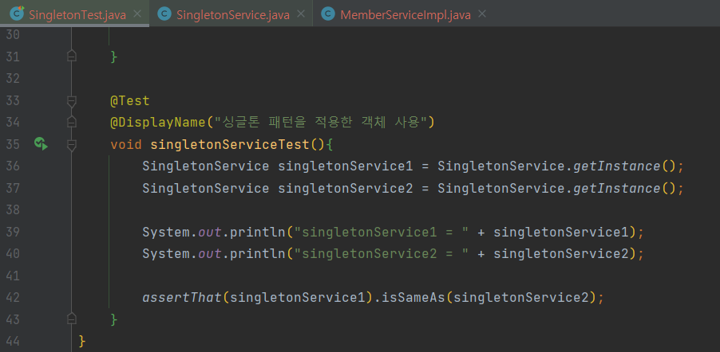
Task: Open the MemberServiceImpl.java tab
Action: (405, 14)
